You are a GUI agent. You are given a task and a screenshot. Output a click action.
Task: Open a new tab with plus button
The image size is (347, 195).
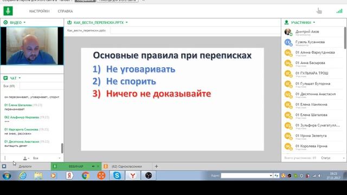pyautogui.click(x=157, y=166)
